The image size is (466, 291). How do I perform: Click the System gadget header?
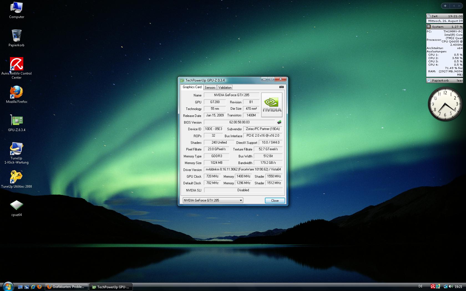pyautogui.click(x=444, y=27)
